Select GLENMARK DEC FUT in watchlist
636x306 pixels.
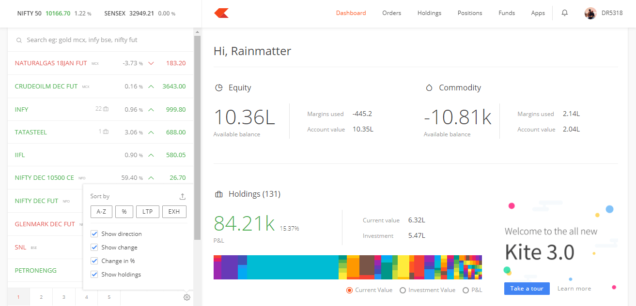tap(45, 224)
